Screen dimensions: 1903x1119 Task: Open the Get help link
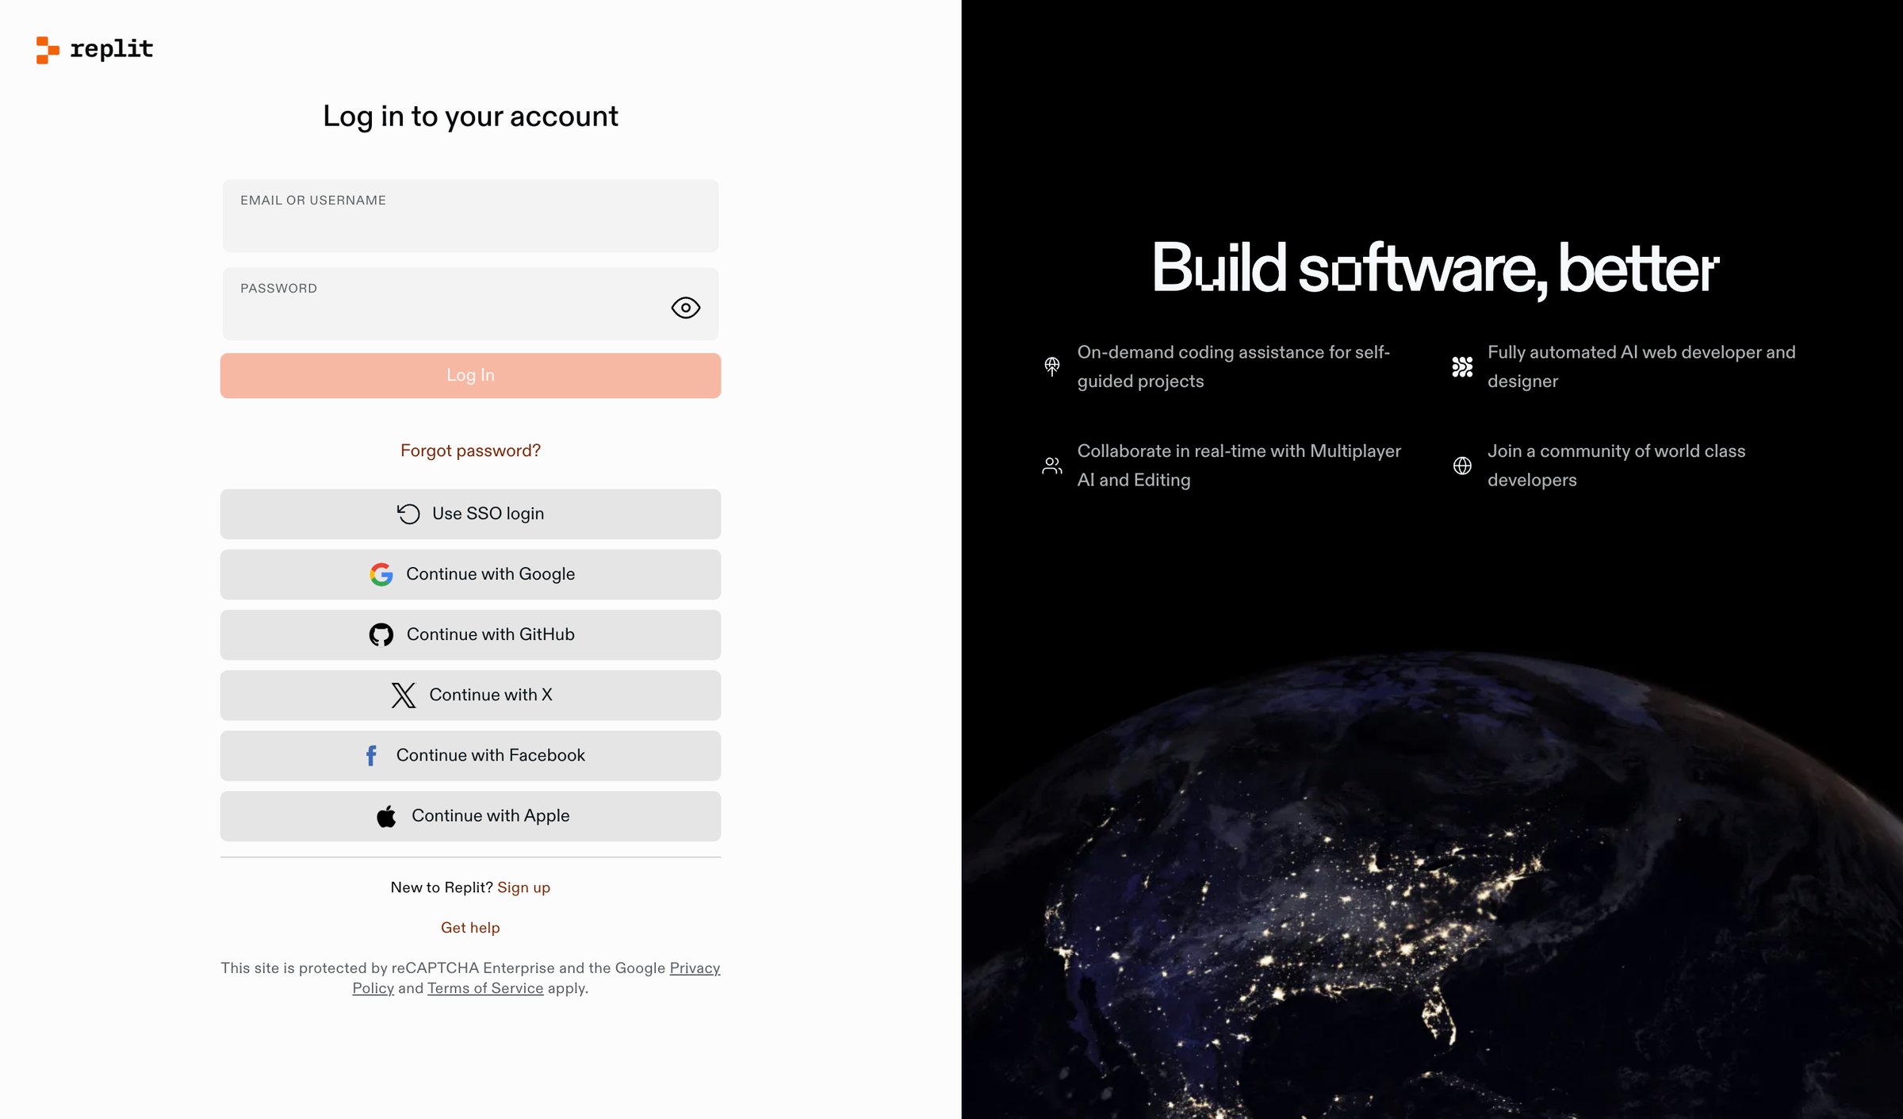pos(470,928)
